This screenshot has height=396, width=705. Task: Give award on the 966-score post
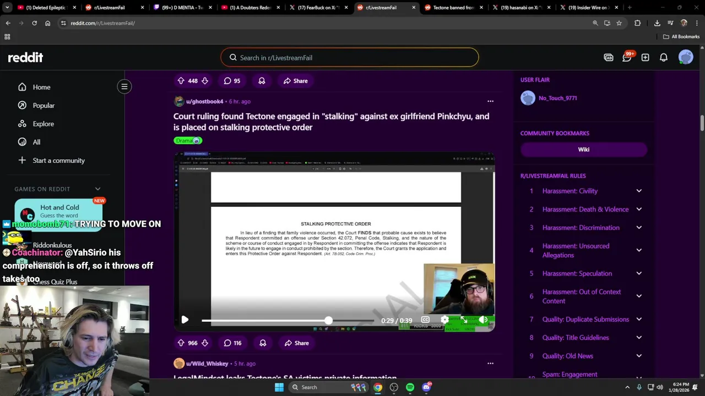263,343
